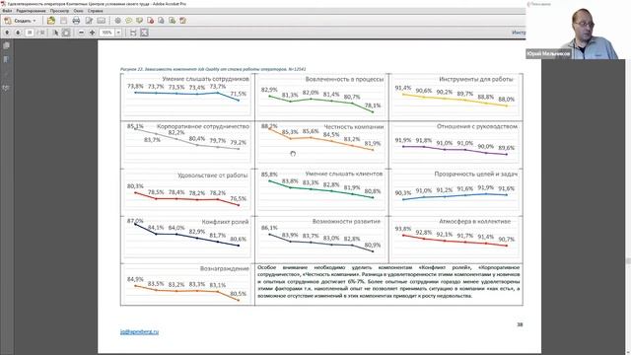Click the figure caption Рисунок 22

pyautogui.click(x=213, y=69)
